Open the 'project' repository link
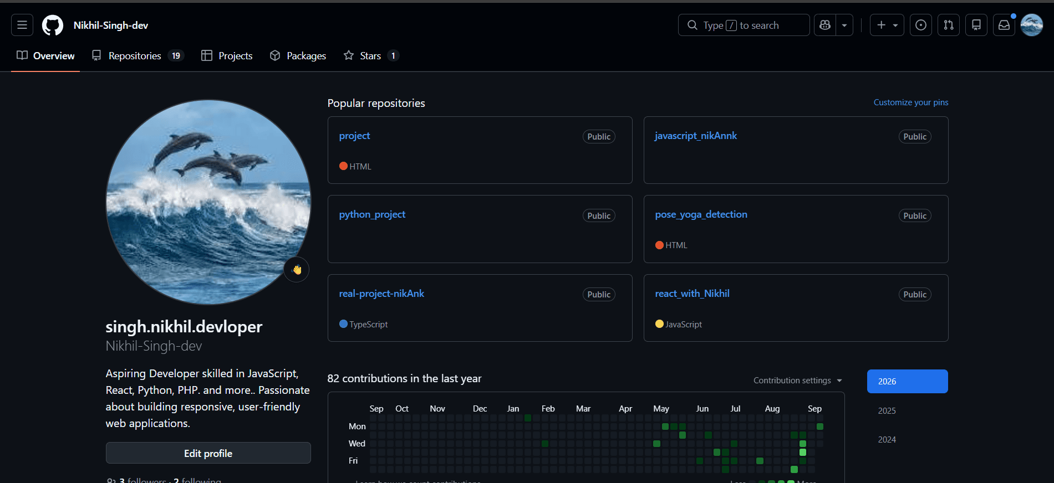The width and height of the screenshot is (1054, 483). pyautogui.click(x=354, y=136)
